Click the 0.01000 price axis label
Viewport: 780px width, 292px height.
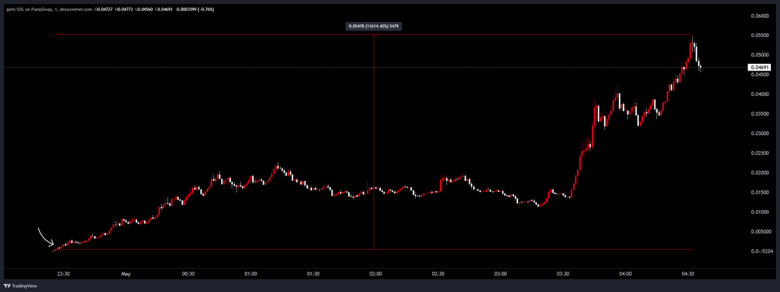760,212
